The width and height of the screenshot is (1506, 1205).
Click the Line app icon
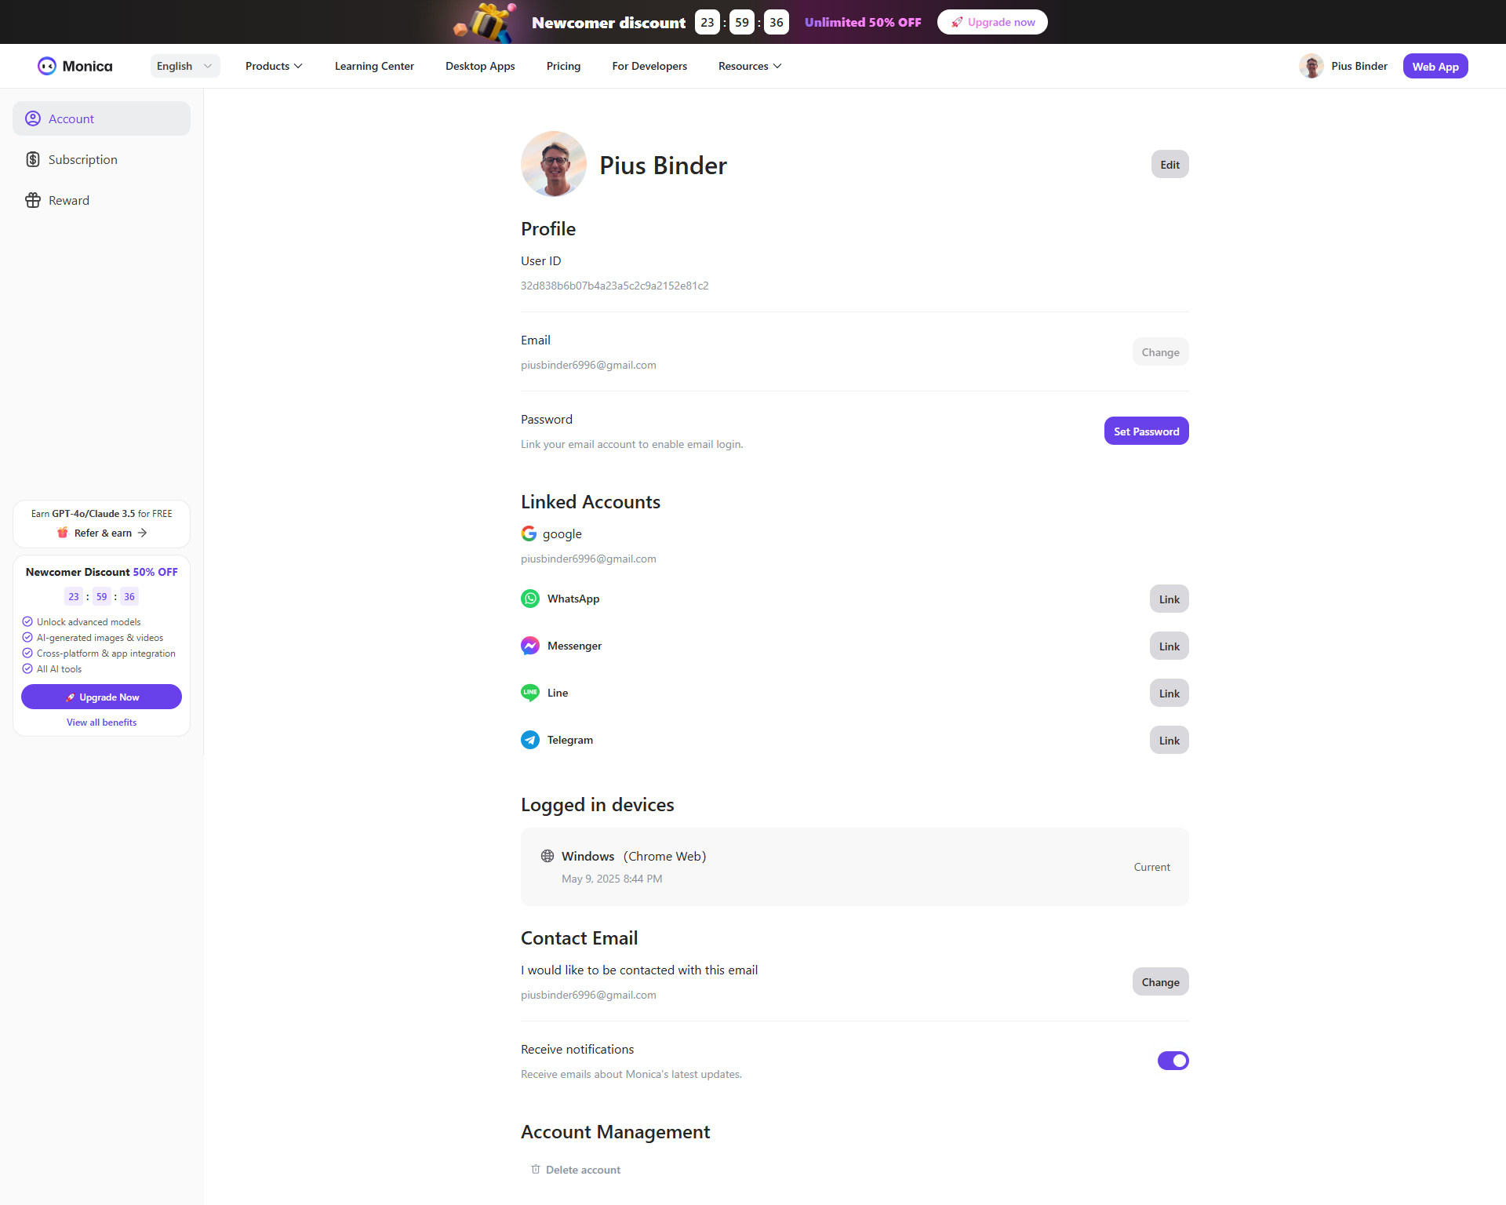530,693
